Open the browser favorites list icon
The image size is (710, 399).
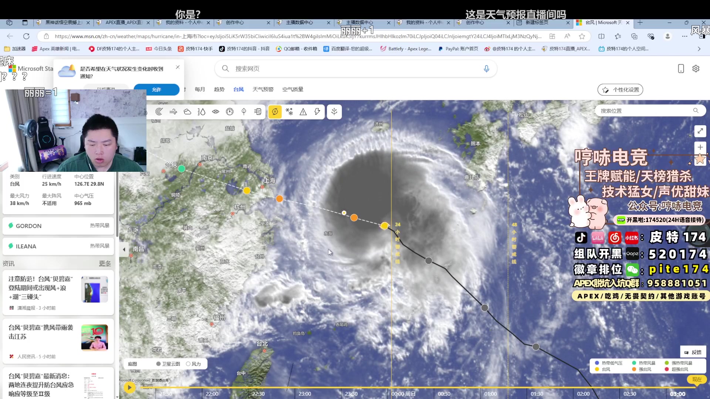(x=618, y=36)
